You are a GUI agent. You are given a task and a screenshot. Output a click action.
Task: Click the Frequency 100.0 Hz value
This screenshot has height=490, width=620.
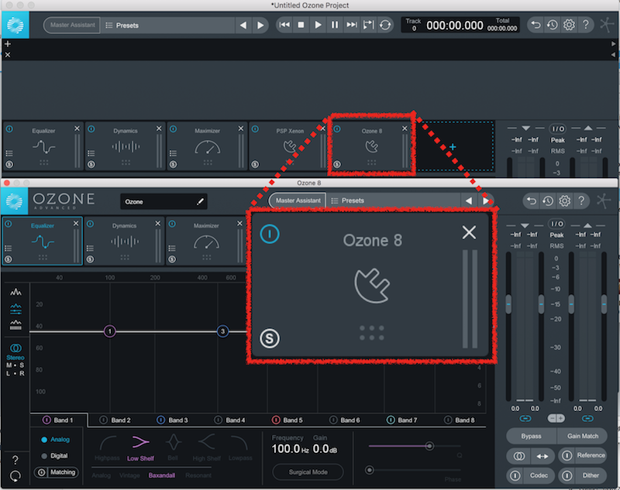point(290,449)
